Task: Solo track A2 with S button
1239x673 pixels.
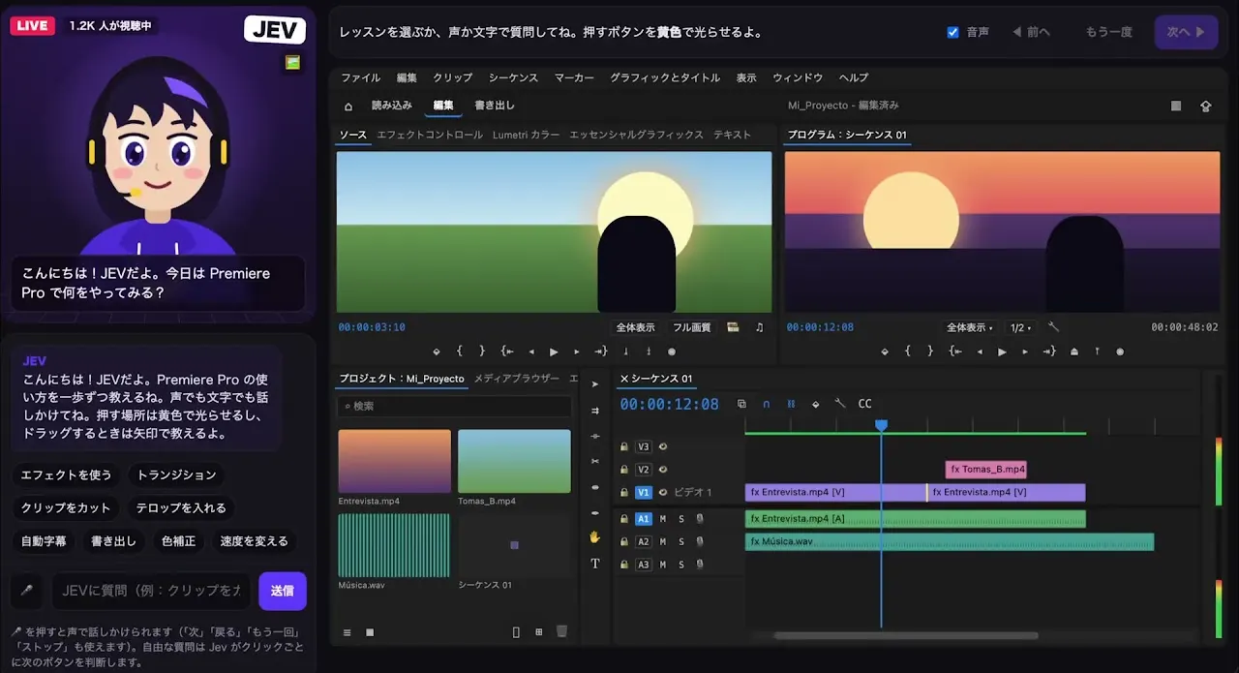Action: pyautogui.click(x=681, y=542)
